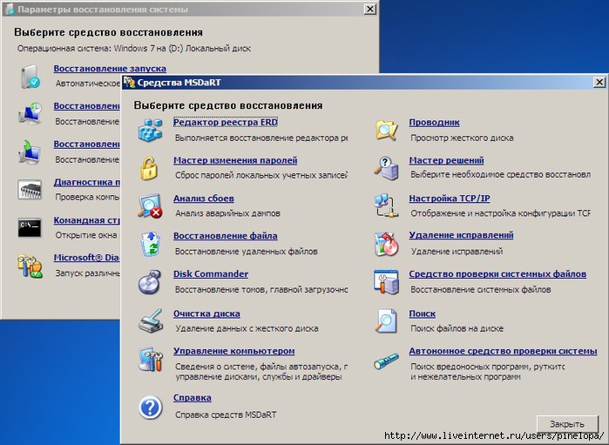Click the system file checker icon
Screen dimensions: 609x445
387,282
